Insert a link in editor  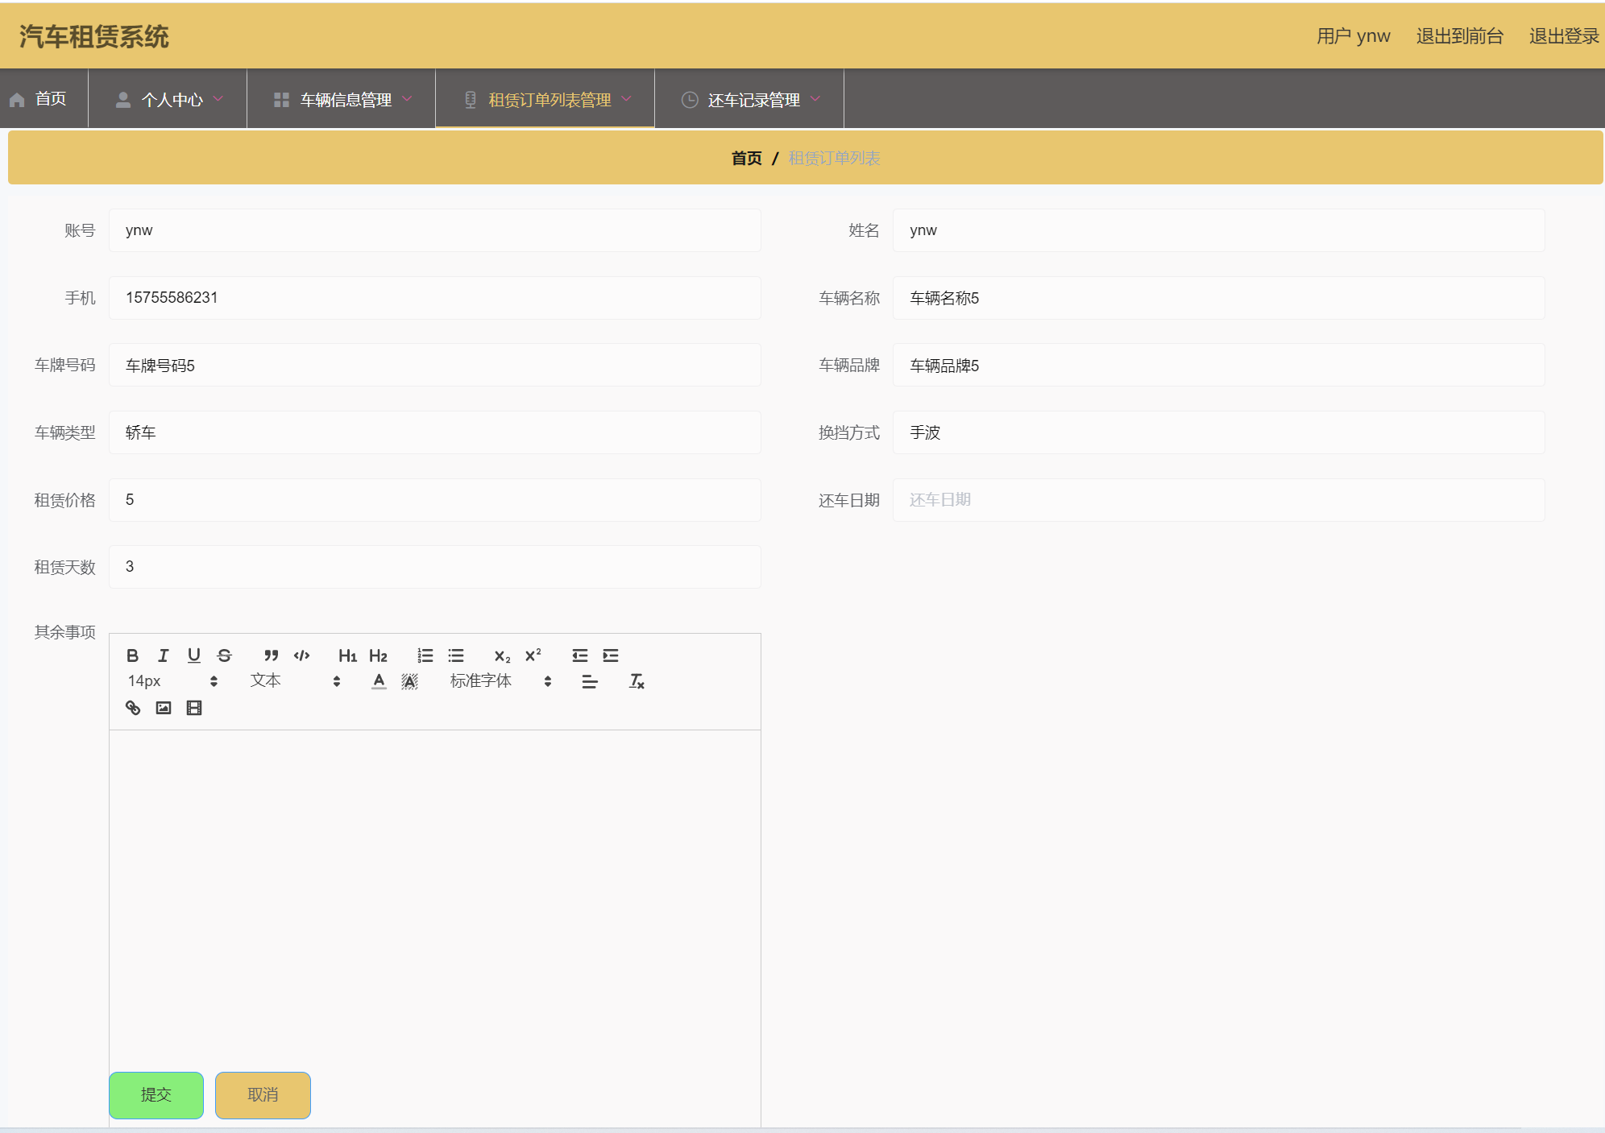[x=133, y=708]
